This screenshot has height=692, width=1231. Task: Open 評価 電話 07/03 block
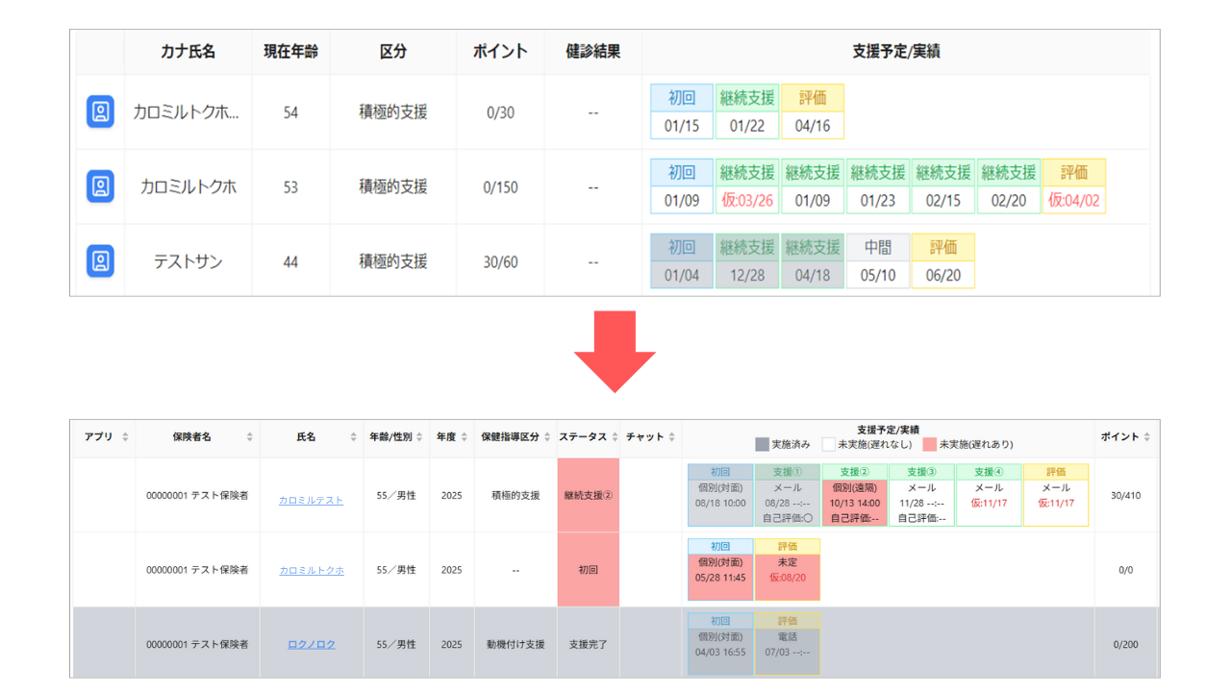(788, 644)
